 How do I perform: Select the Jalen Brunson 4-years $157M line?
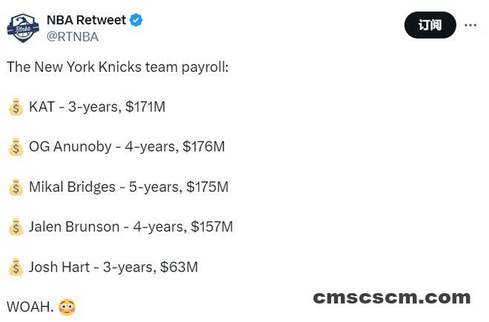point(131,227)
